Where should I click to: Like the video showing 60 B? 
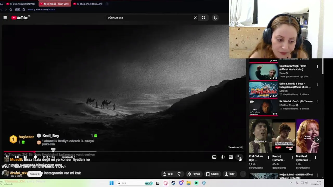coord(168,174)
